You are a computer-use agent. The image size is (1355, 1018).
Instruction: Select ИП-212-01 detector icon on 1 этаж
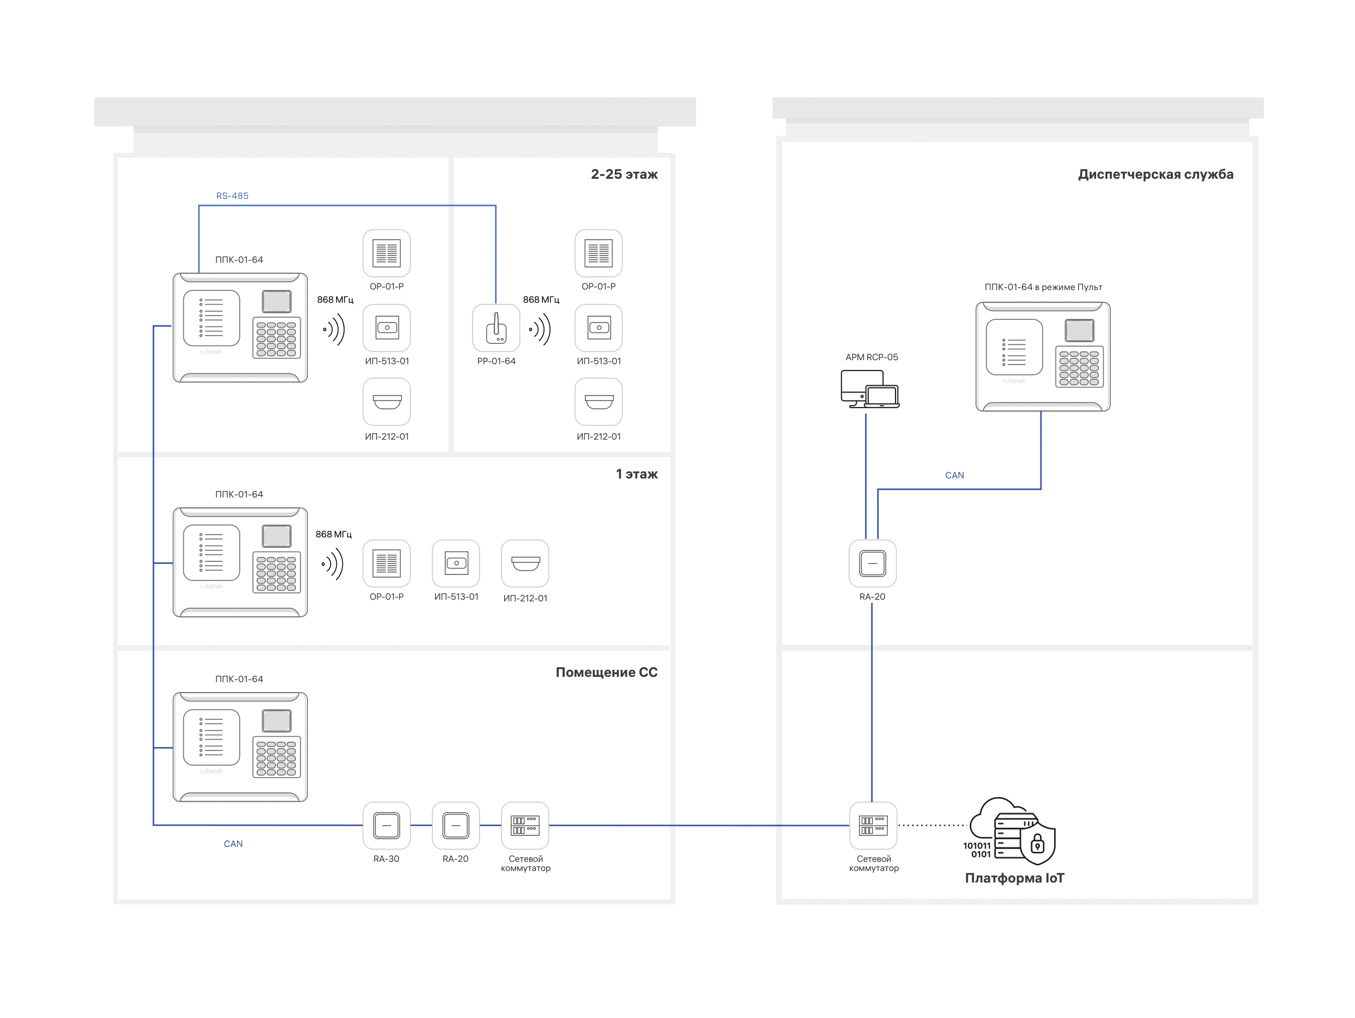point(525,563)
